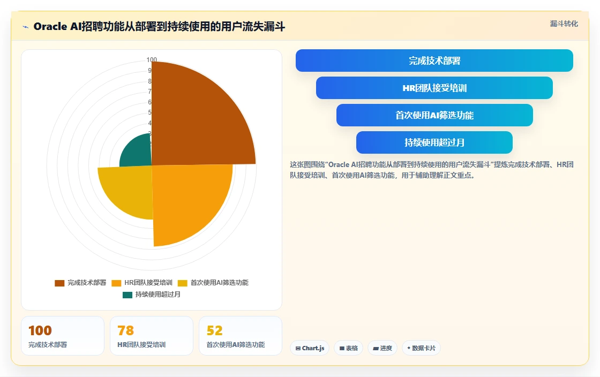
Task: Click the 完成技术部署 legend label
Action: [x=87, y=283]
